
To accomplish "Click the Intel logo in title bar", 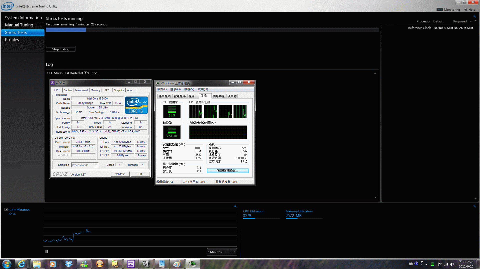I will (x=7, y=6).
